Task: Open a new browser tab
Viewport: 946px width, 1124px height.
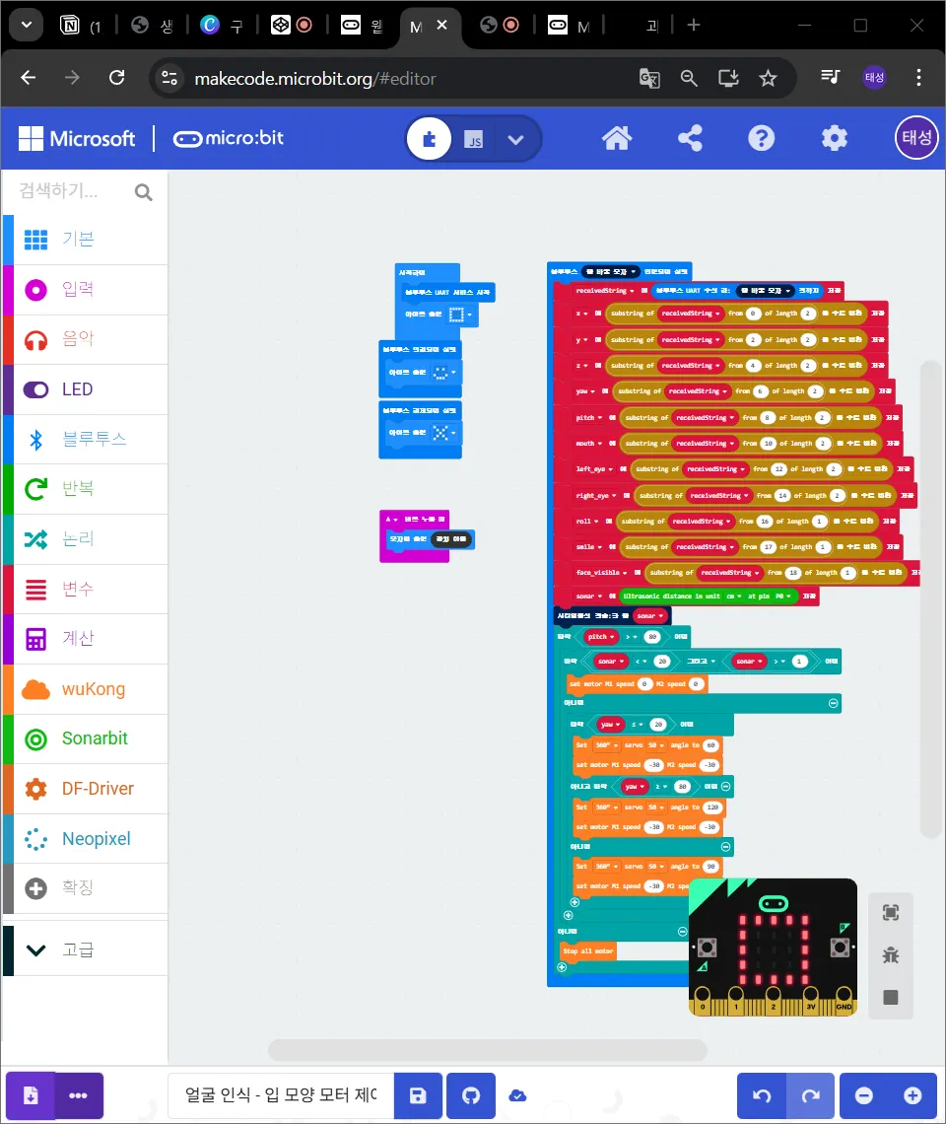Action: pos(693,25)
